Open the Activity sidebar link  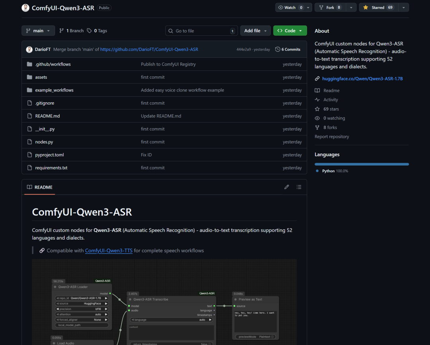click(x=331, y=100)
